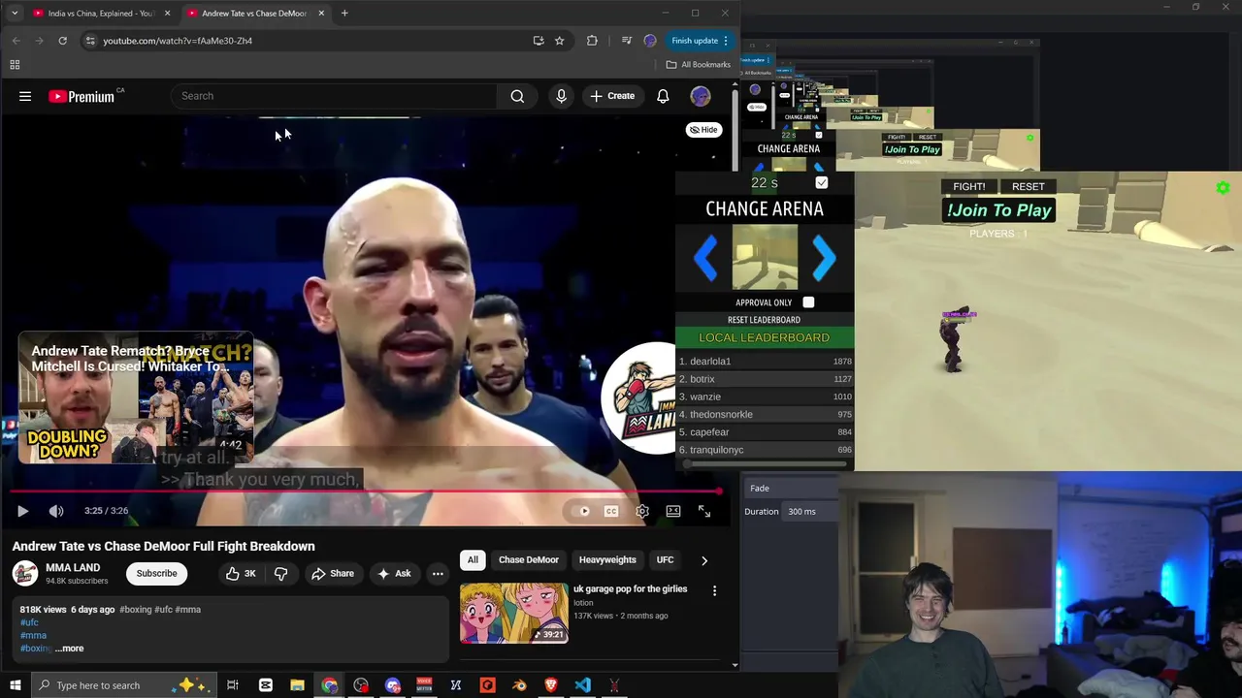Mute the video with the volume icon
The width and height of the screenshot is (1242, 698).
tap(56, 511)
